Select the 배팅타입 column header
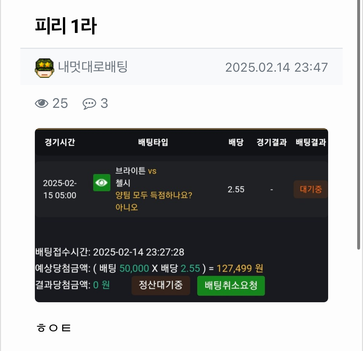Screen dimensions: 363x351 click(153, 142)
